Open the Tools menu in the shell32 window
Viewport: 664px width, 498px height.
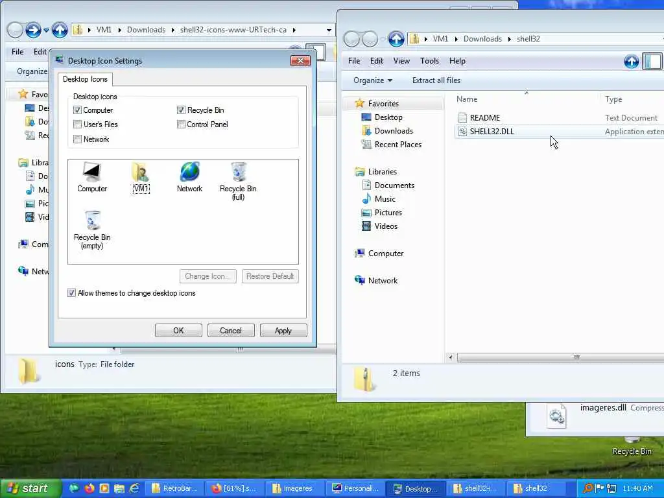coord(429,61)
